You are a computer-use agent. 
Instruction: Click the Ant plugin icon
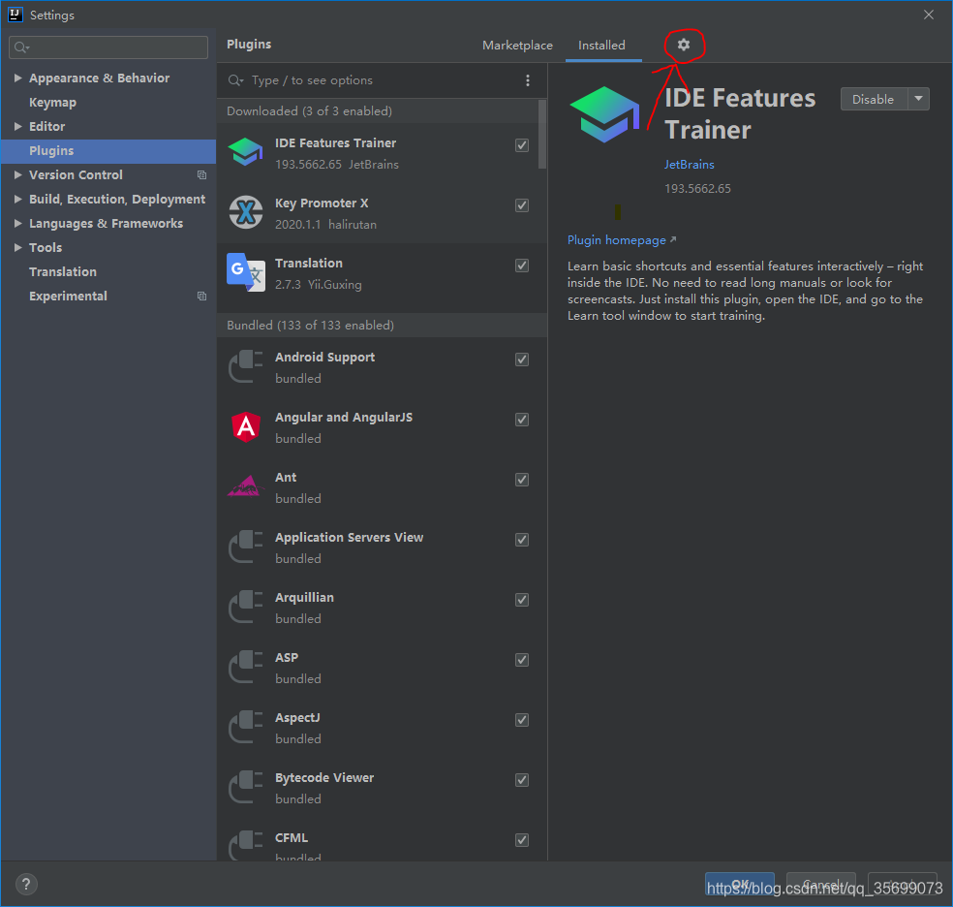(246, 486)
